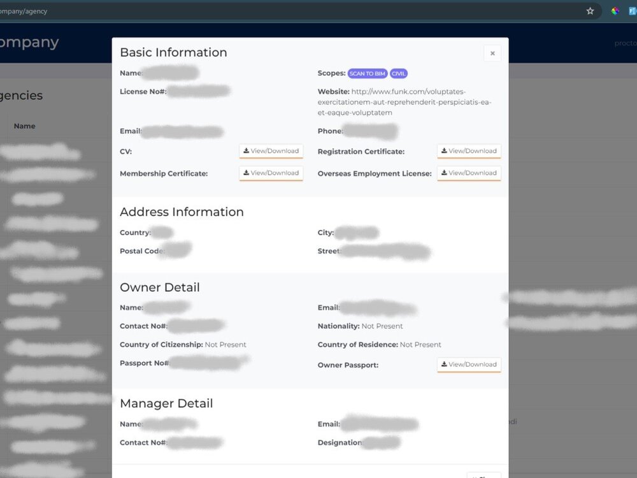The height and width of the screenshot is (478, 637).
Task: Download the Overseas Employment License
Action: click(469, 173)
